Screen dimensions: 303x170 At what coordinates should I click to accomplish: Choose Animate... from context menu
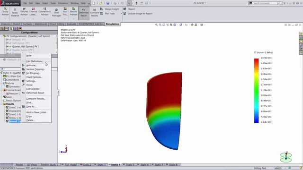point(31,65)
